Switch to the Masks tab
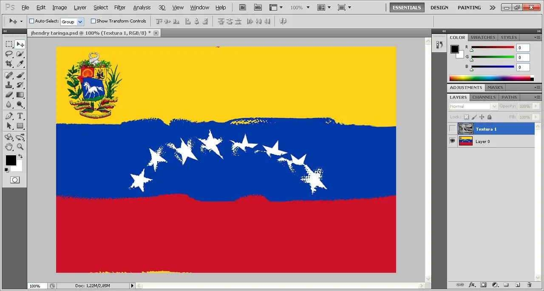544x291 pixels. pos(495,87)
